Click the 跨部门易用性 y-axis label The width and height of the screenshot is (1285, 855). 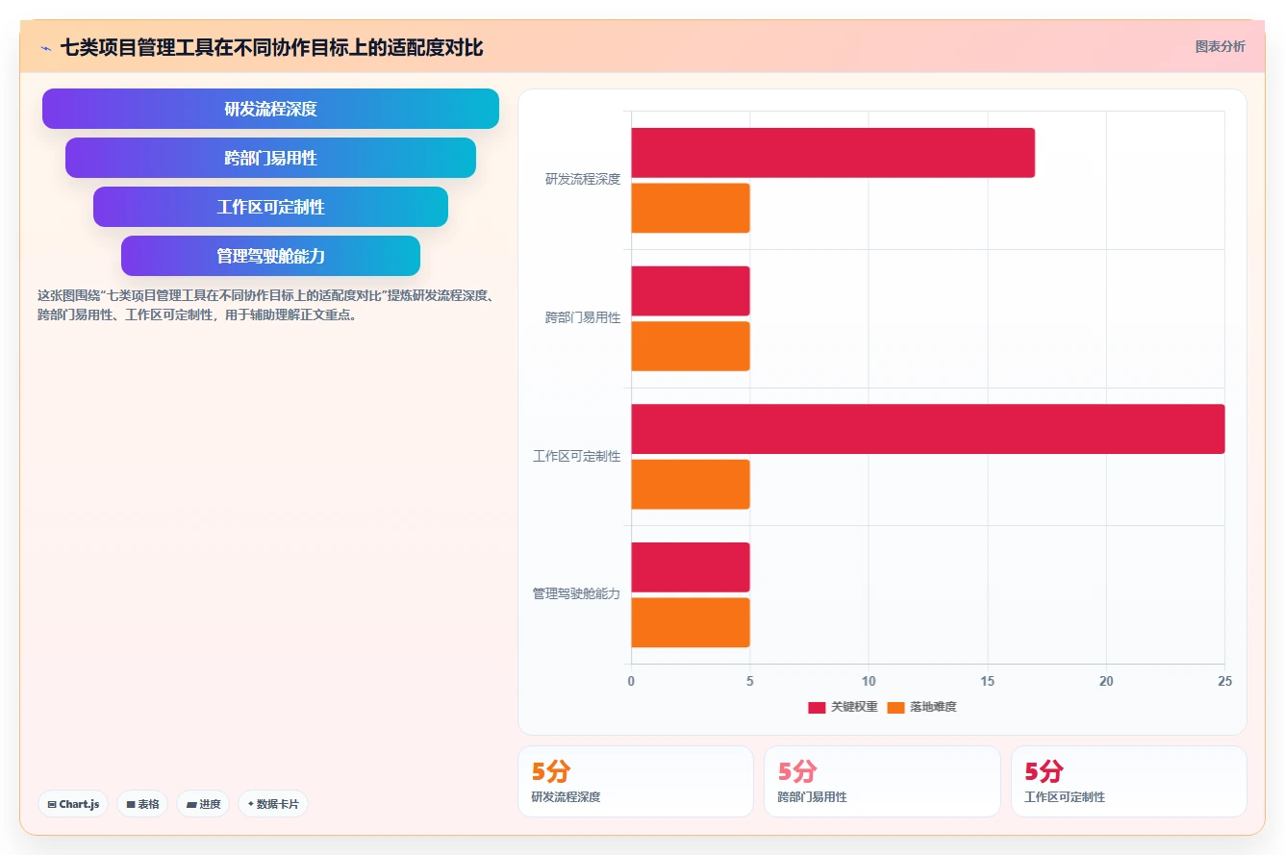point(583,317)
